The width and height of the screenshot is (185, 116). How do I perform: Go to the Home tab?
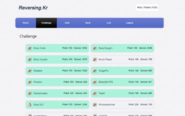pyautogui.click(x=26, y=23)
